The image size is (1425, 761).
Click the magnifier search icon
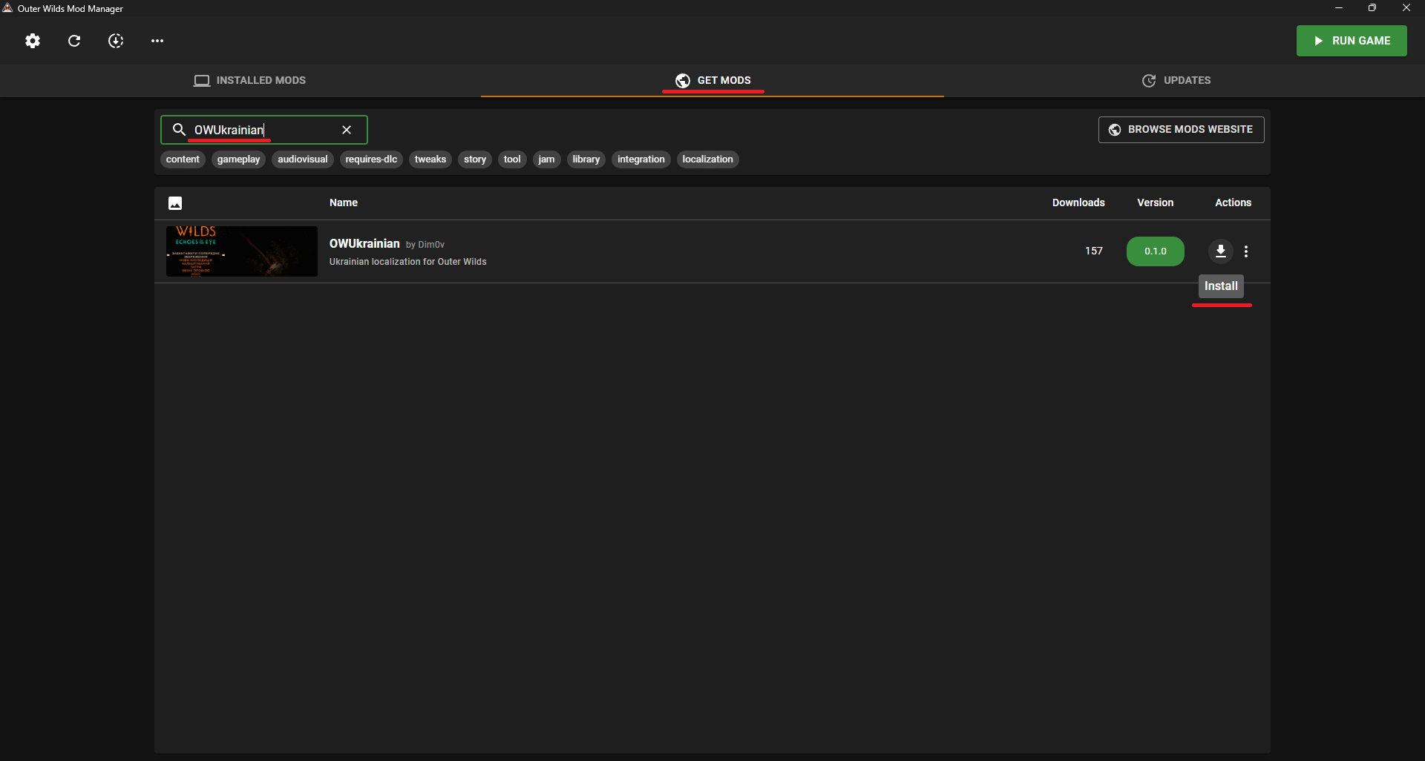tap(179, 130)
